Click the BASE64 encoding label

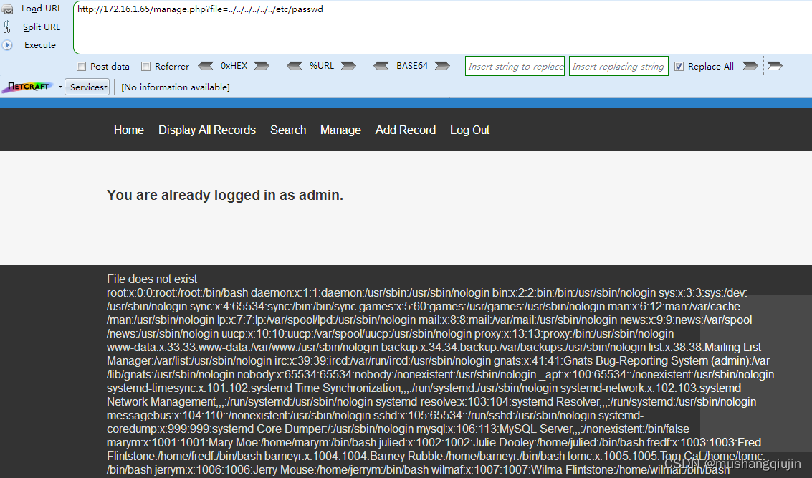pos(412,66)
